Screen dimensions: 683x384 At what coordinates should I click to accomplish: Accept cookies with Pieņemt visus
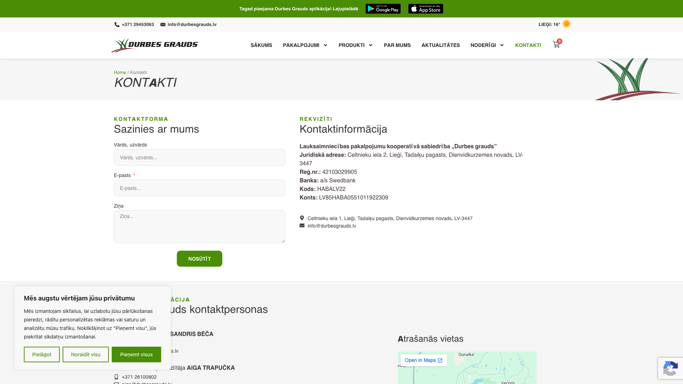point(136,354)
